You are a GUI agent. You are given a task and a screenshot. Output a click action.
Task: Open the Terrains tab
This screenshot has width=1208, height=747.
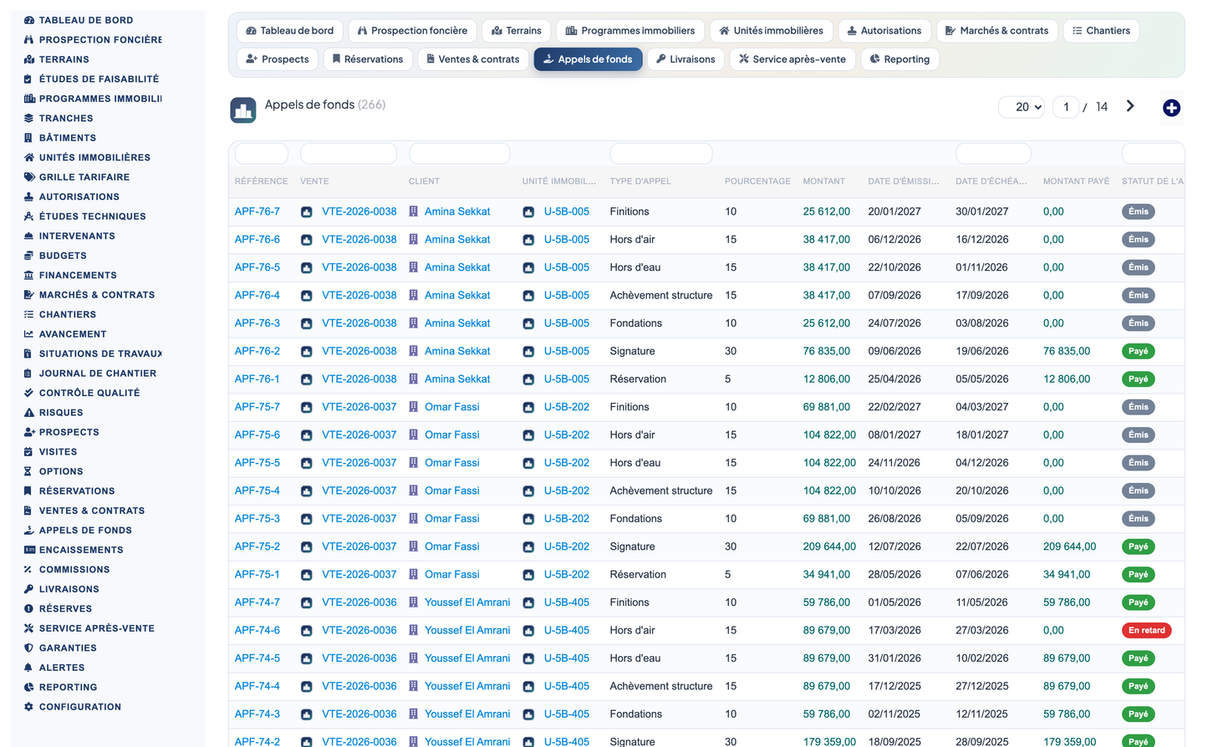point(516,31)
